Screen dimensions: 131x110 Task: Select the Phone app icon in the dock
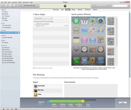[x=76, y=60]
